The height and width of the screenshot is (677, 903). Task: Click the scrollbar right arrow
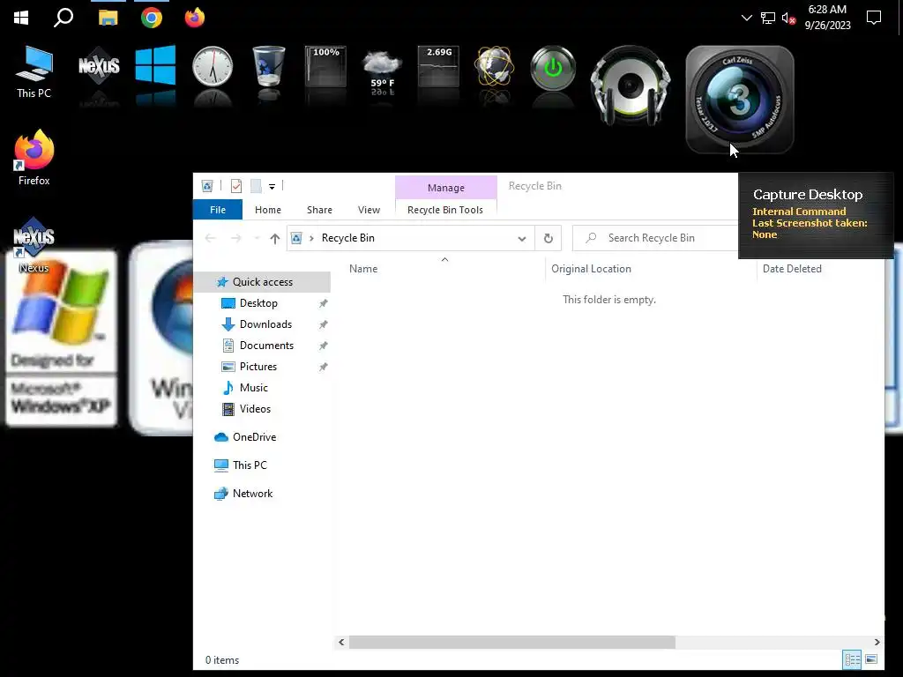tap(877, 642)
